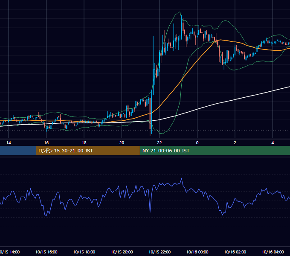Click the 18 hour label on upper axis

84,143
